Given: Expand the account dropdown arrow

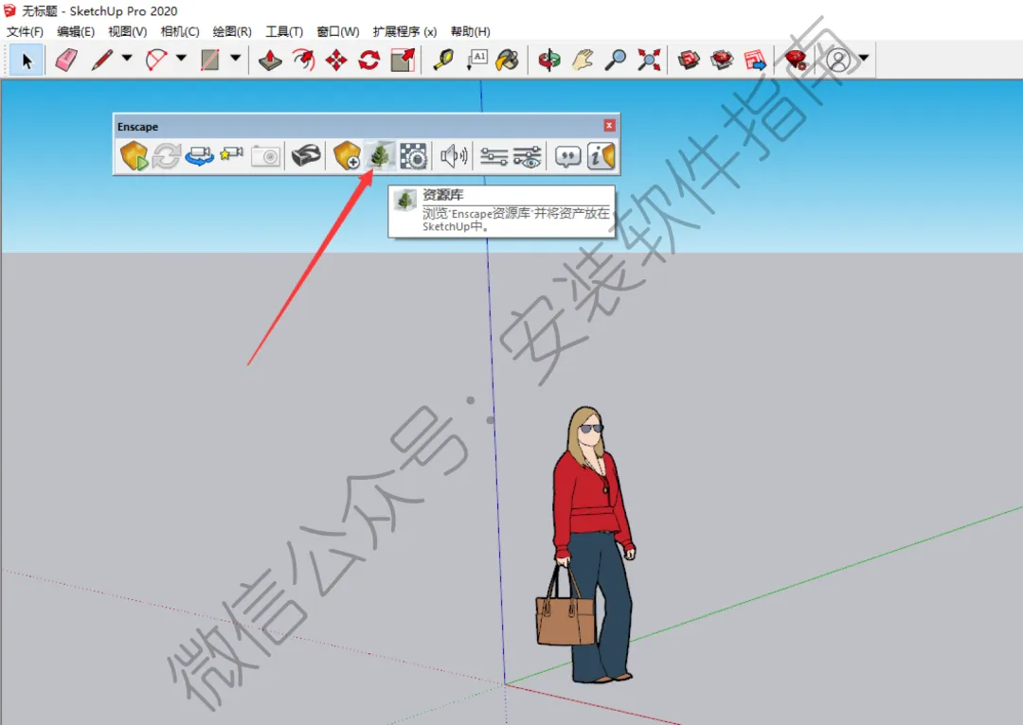Looking at the screenshot, I should click(864, 58).
